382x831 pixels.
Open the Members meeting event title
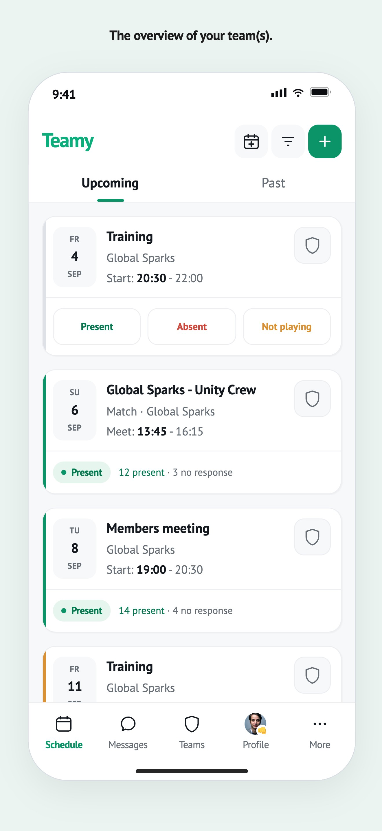(x=158, y=529)
